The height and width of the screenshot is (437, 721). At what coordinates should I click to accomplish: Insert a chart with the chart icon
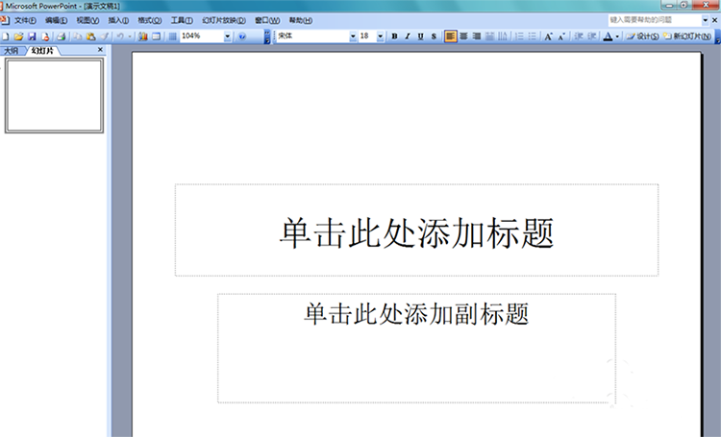point(143,36)
